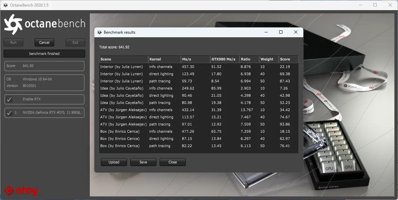Click the Cancel button in left panel
Screen dimensions: 398x200
tap(44, 42)
